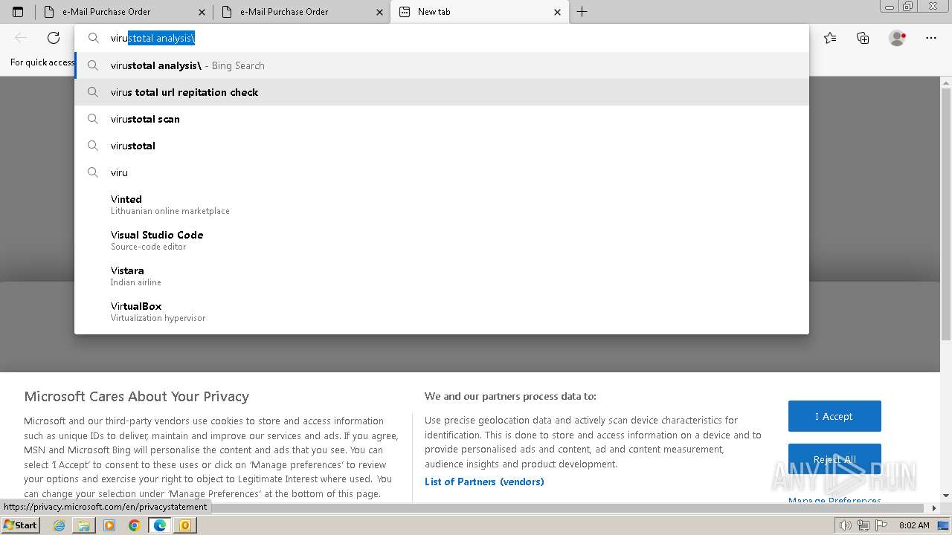The image size is (952, 535).
Task: Select Vistara Indian airline suggestion
Action: click(442, 276)
